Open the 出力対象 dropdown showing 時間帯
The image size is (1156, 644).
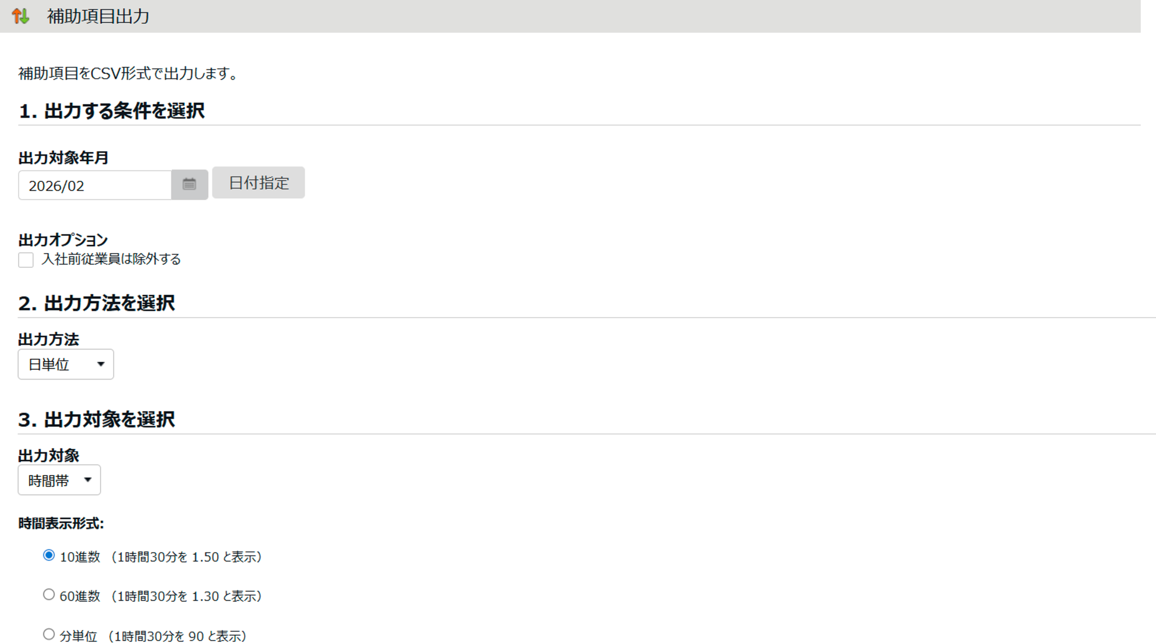59,480
